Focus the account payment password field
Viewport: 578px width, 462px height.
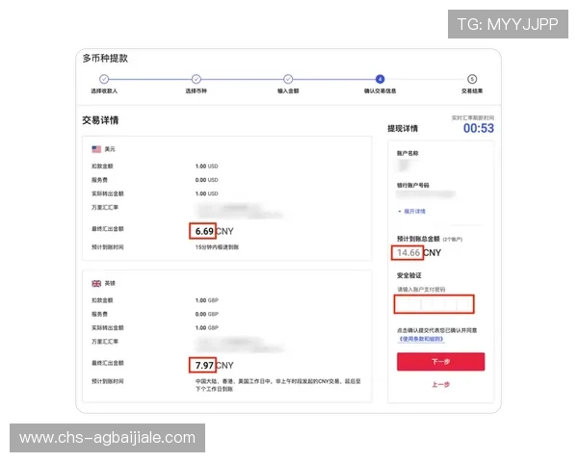[x=433, y=304]
